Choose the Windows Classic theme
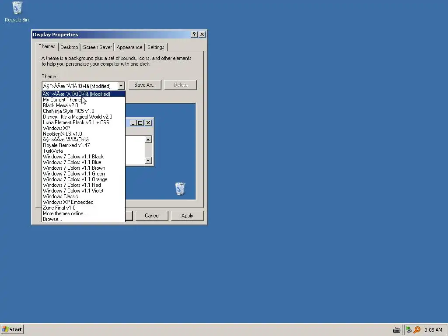Viewport: 448px width, 336px height. click(x=84, y=196)
